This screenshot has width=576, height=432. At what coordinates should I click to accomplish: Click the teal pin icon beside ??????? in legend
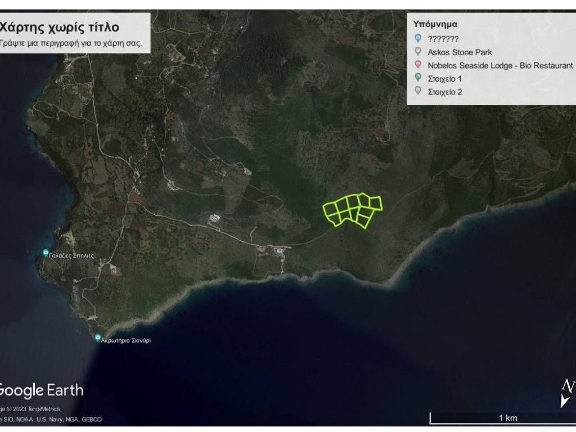pyautogui.click(x=417, y=39)
